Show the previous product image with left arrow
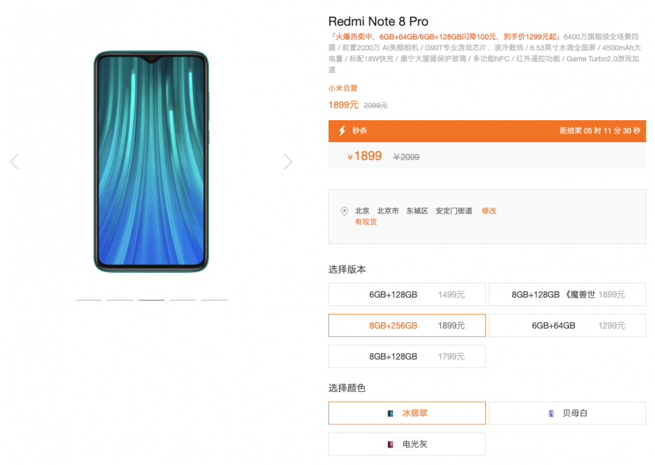Viewport: 655px width, 465px height. [x=15, y=162]
